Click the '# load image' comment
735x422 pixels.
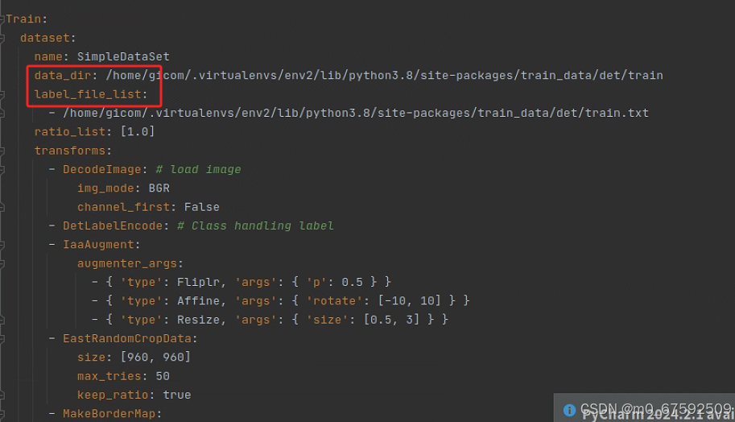[x=198, y=169]
